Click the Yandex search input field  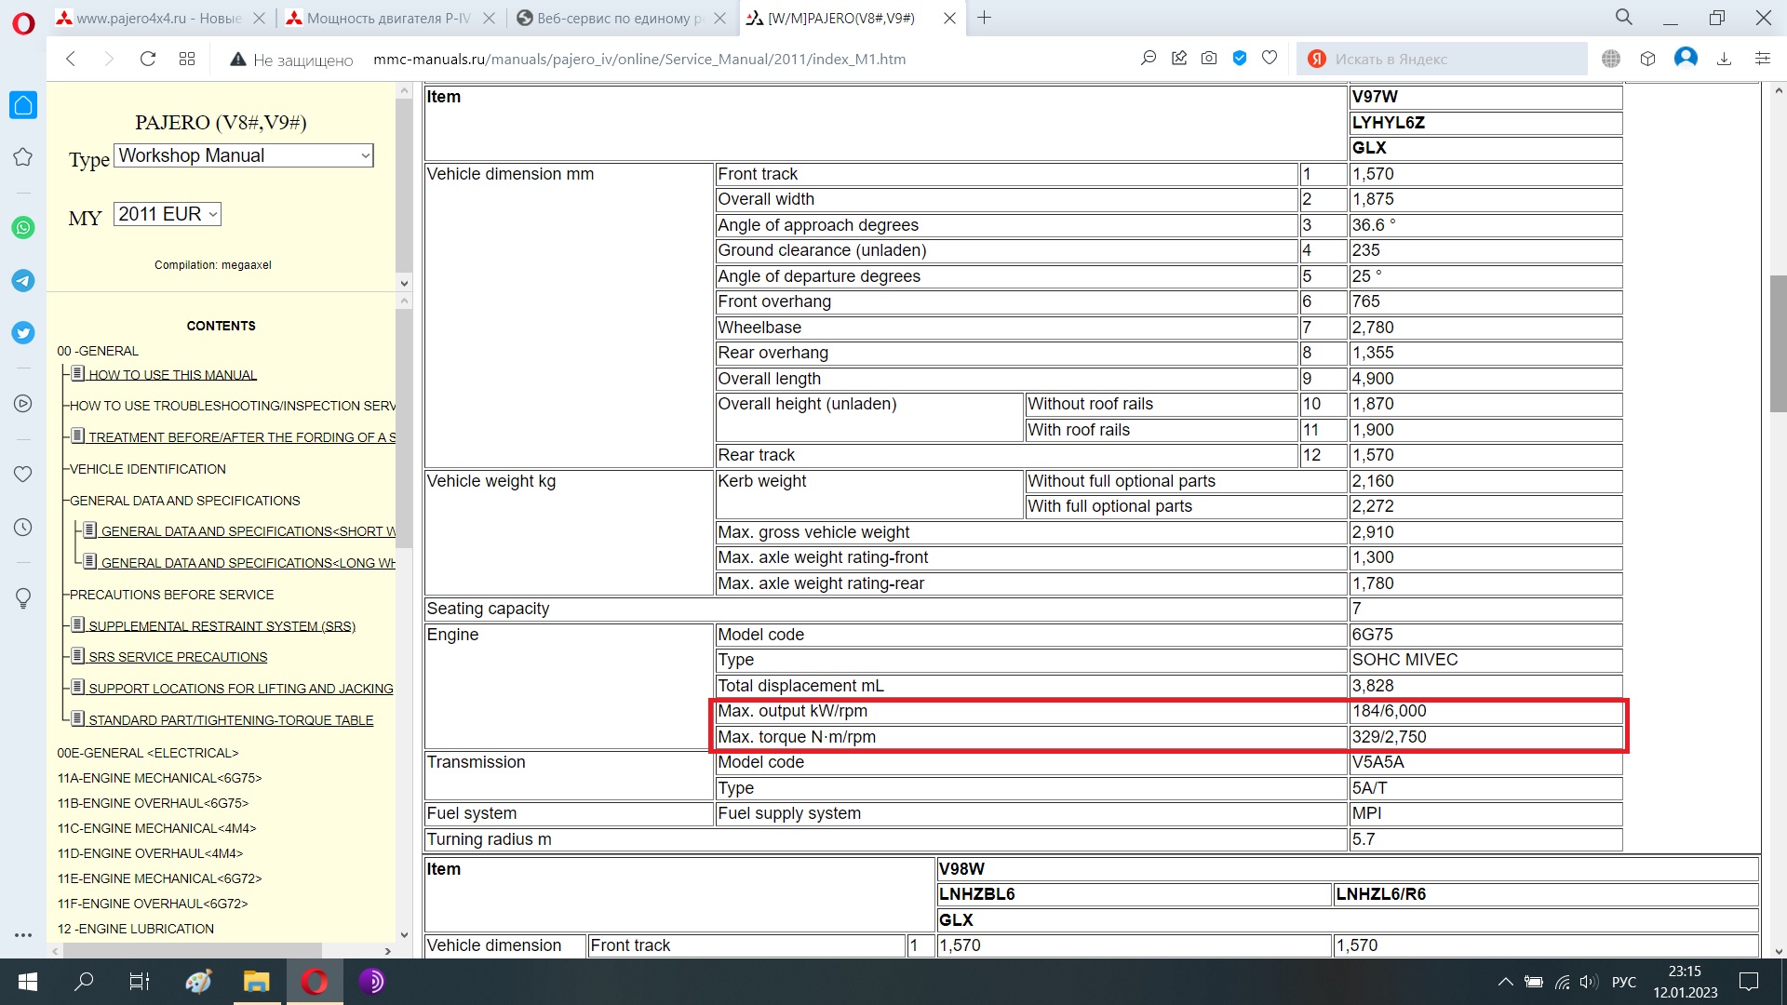click(1452, 59)
